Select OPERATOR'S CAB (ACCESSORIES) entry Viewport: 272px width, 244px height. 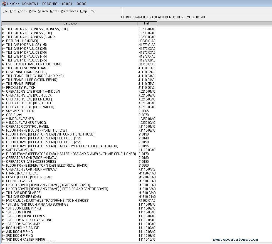pyautogui.click(x=31, y=162)
